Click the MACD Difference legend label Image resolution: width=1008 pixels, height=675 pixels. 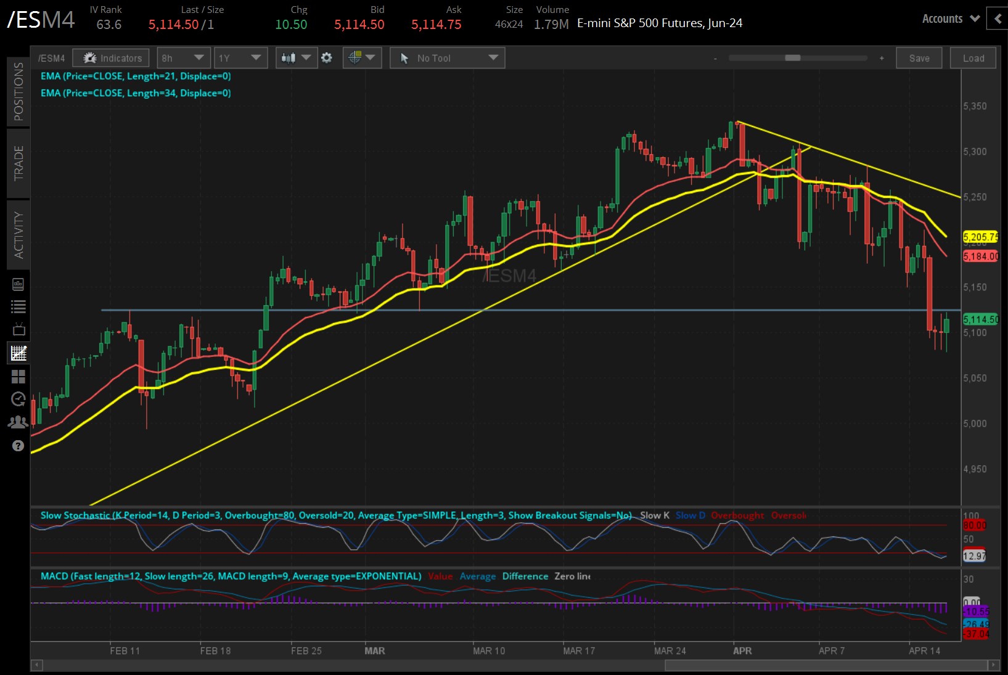525,576
